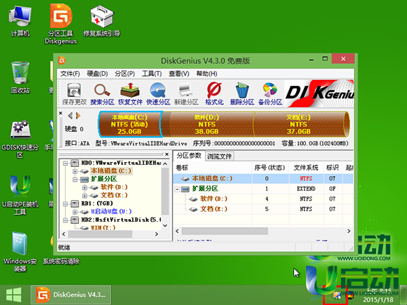
Task: Select 软件(D:) in the disk tree
Action: pos(114,187)
